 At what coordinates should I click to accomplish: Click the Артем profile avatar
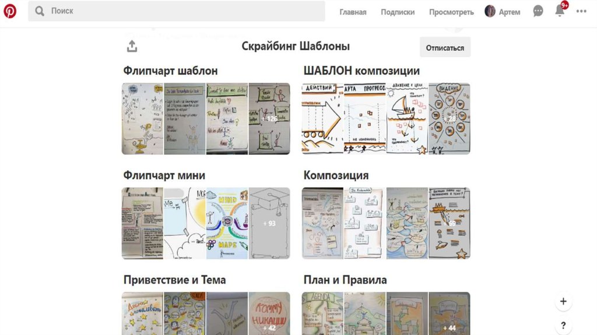click(x=490, y=12)
